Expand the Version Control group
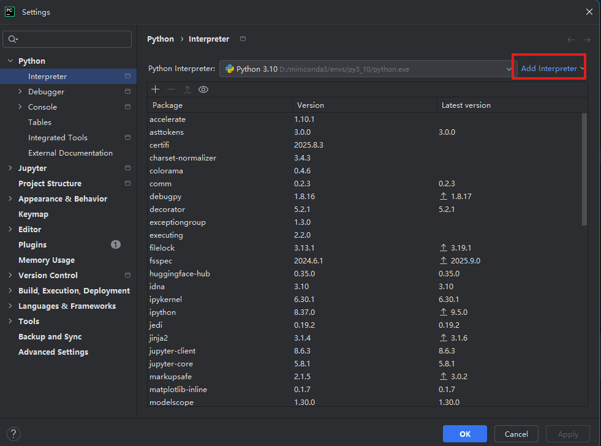601x446 pixels. point(10,276)
